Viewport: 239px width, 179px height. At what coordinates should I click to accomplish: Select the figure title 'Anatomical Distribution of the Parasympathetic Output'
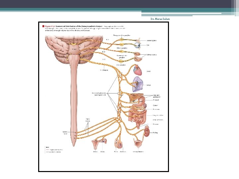[x=79, y=26]
